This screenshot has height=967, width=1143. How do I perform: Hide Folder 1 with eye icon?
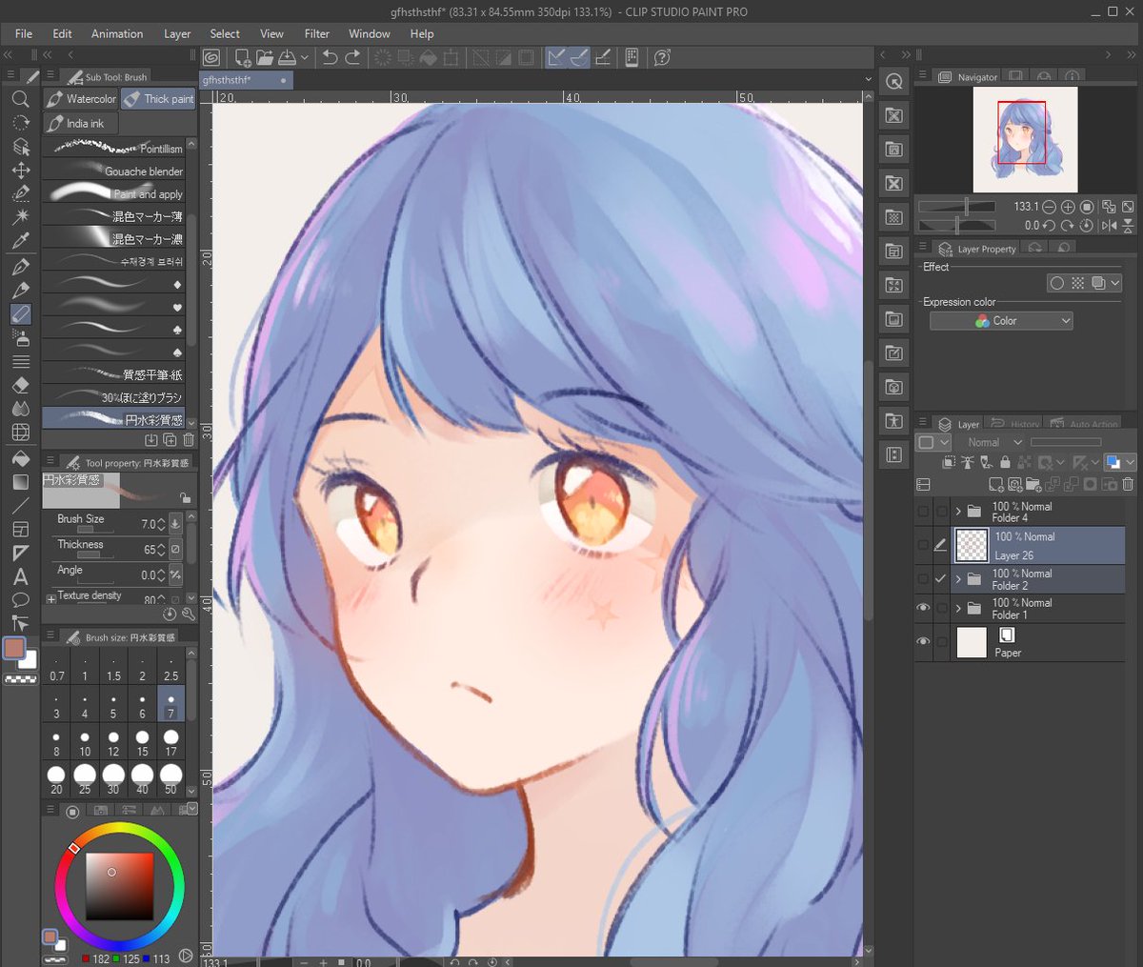click(923, 608)
